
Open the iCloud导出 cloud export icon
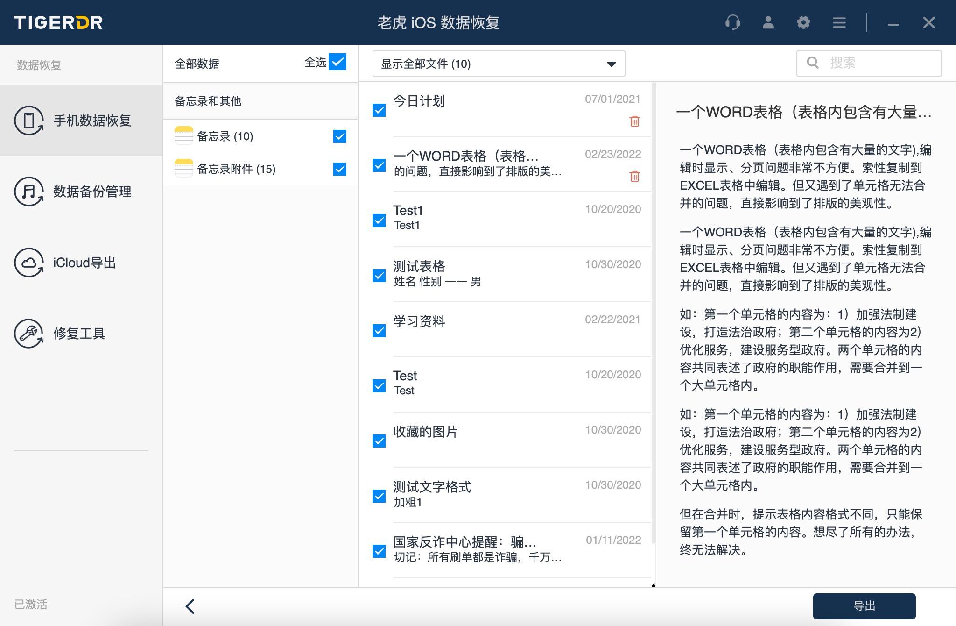pyautogui.click(x=29, y=263)
